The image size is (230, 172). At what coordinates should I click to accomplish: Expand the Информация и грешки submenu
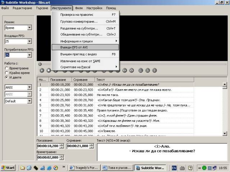coord(85,41)
